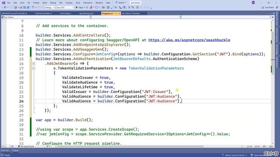Image resolution: width=280 pixels, height=157 pixels.
Task: Click the Search box in title bar
Action: point(121,3)
